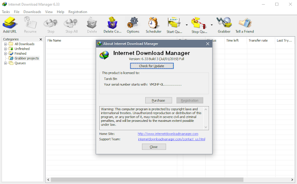Image resolution: width=297 pixels, height=184 pixels.
Task: Close the Categories panel
Action: (41, 39)
